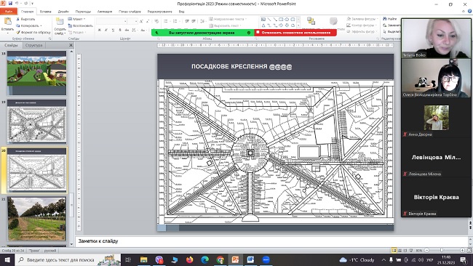Open the font name dropdown
Viewport: 473px width, 266px height.
125,21
